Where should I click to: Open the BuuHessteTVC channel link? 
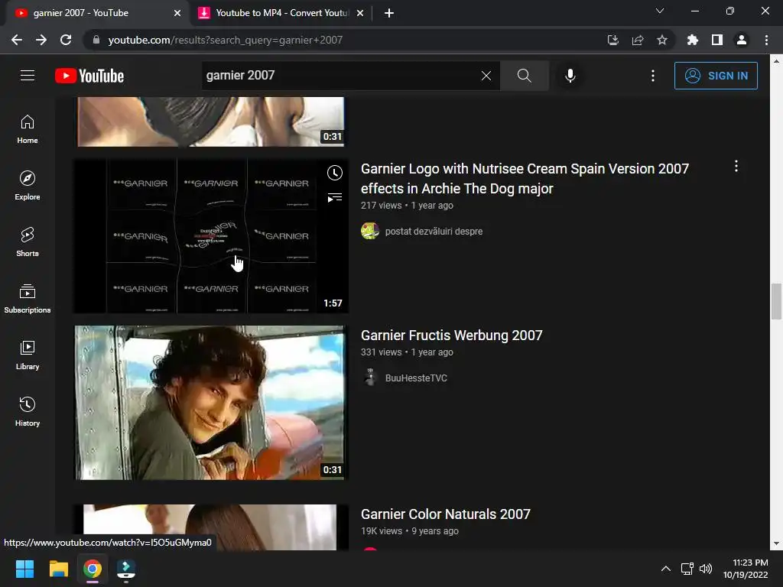416,378
